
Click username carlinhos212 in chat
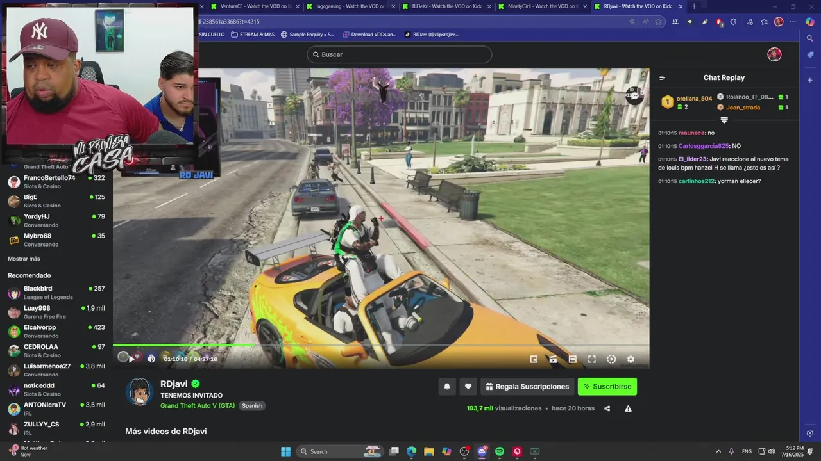(x=696, y=181)
